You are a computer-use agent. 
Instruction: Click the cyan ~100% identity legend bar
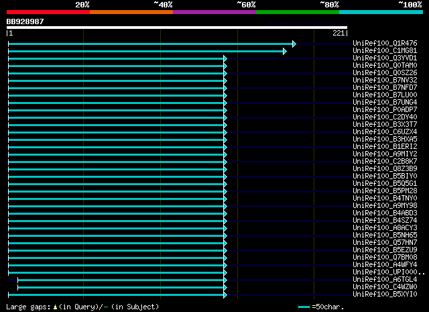click(381, 12)
